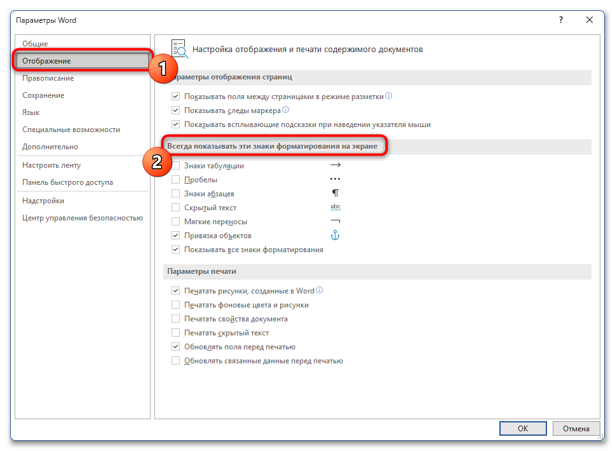Click info icon next to режиме разметки
This screenshot has height=451, width=615.
coord(388,96)
